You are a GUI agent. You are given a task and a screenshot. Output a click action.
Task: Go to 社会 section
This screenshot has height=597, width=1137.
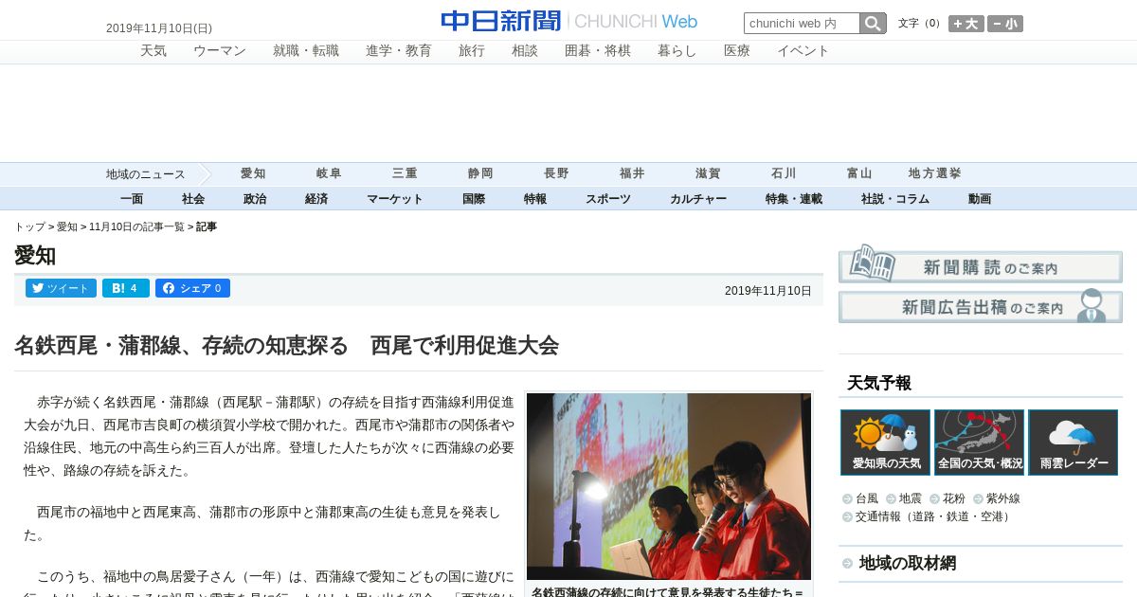point(193,199)
